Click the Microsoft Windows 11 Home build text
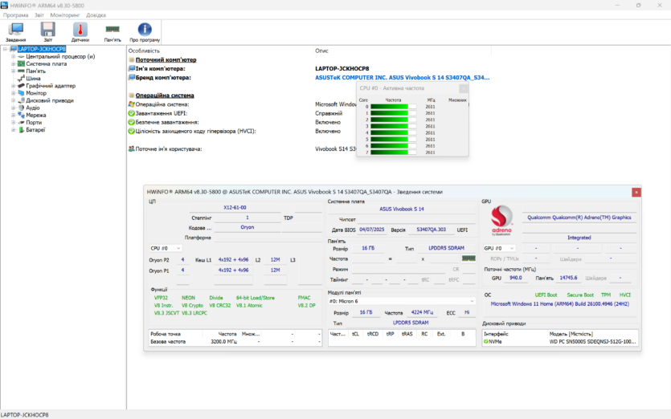 (560, 304)
